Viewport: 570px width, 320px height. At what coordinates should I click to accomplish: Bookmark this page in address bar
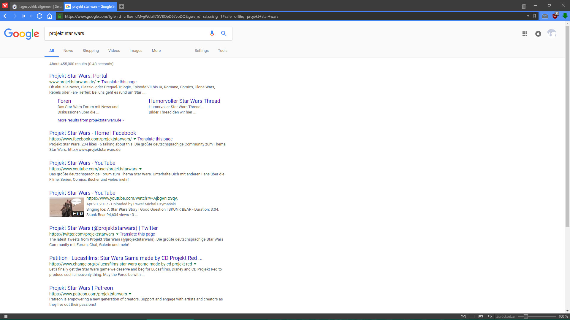pos(535,16)
